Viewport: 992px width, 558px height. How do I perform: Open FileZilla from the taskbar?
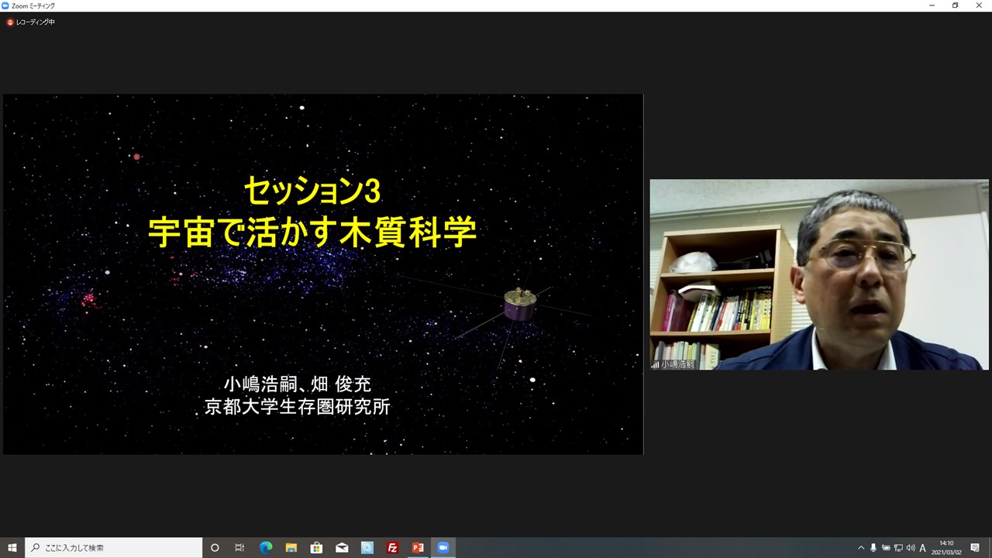(392, 548)
